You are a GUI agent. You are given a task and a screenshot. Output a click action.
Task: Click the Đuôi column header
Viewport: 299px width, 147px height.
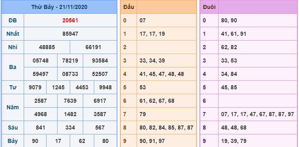click(209, 7)
